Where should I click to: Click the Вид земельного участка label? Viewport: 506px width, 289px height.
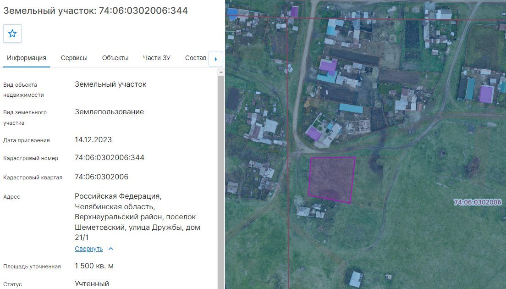[x=25, y=117]
